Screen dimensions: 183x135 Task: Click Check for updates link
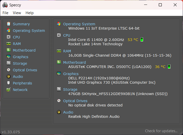coord(161,131)
